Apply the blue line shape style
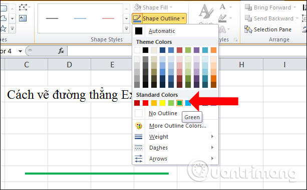 click(x=80, y=18)
